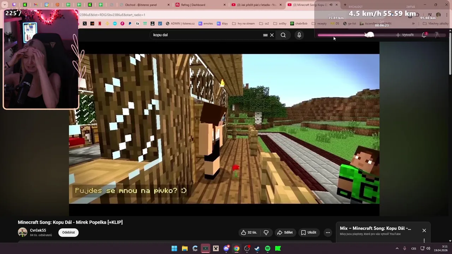452x254 pixels.
Task: Open OBS Studio from taskbar
Action: click(247, 248)
